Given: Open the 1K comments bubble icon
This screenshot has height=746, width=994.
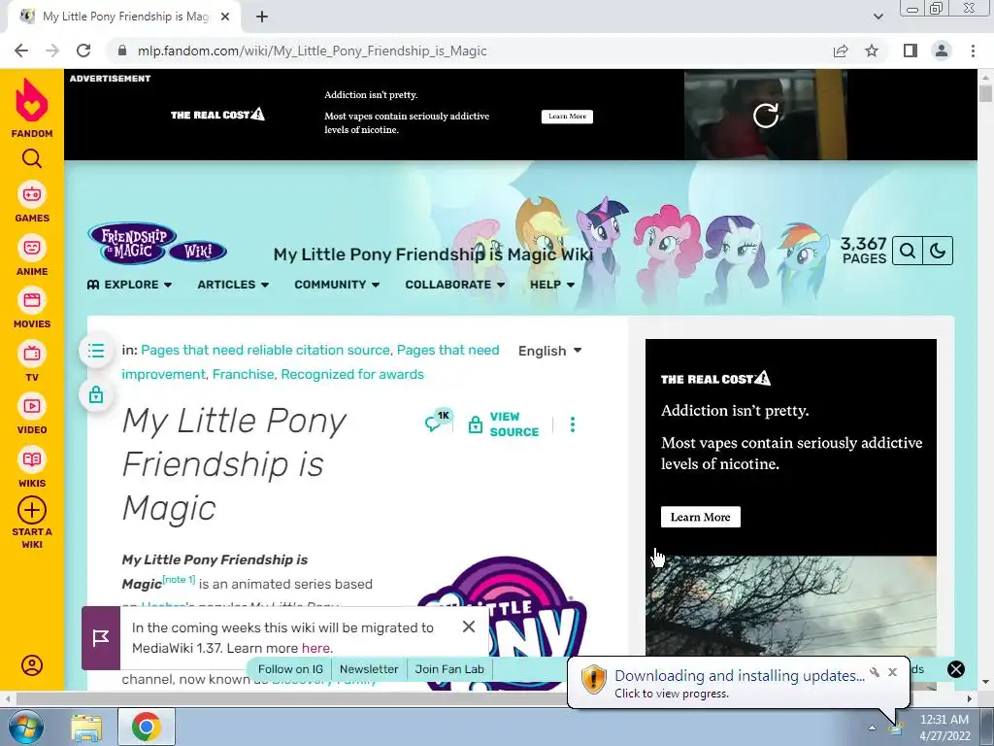Looking at the screenshot, I should tap(438, 421).
